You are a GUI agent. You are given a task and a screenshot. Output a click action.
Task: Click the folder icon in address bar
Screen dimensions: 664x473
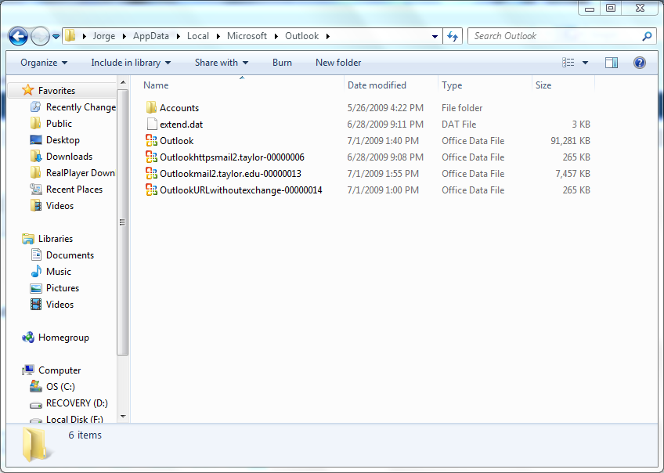click(70, 36)
